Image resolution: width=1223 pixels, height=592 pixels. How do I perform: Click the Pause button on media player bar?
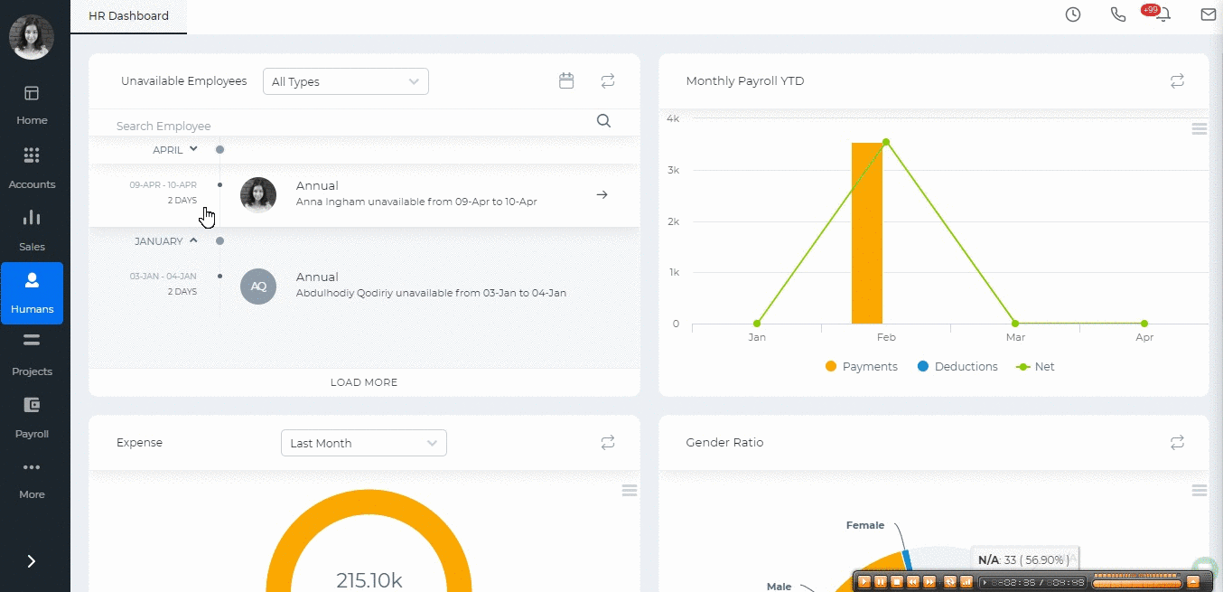tap(881, 581)
